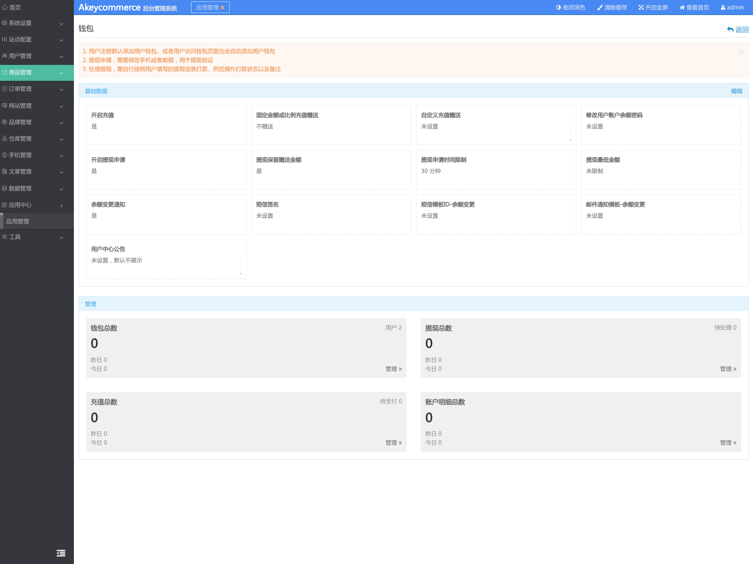Click the 短信模板ID-余额变更 card

(496, 214)
